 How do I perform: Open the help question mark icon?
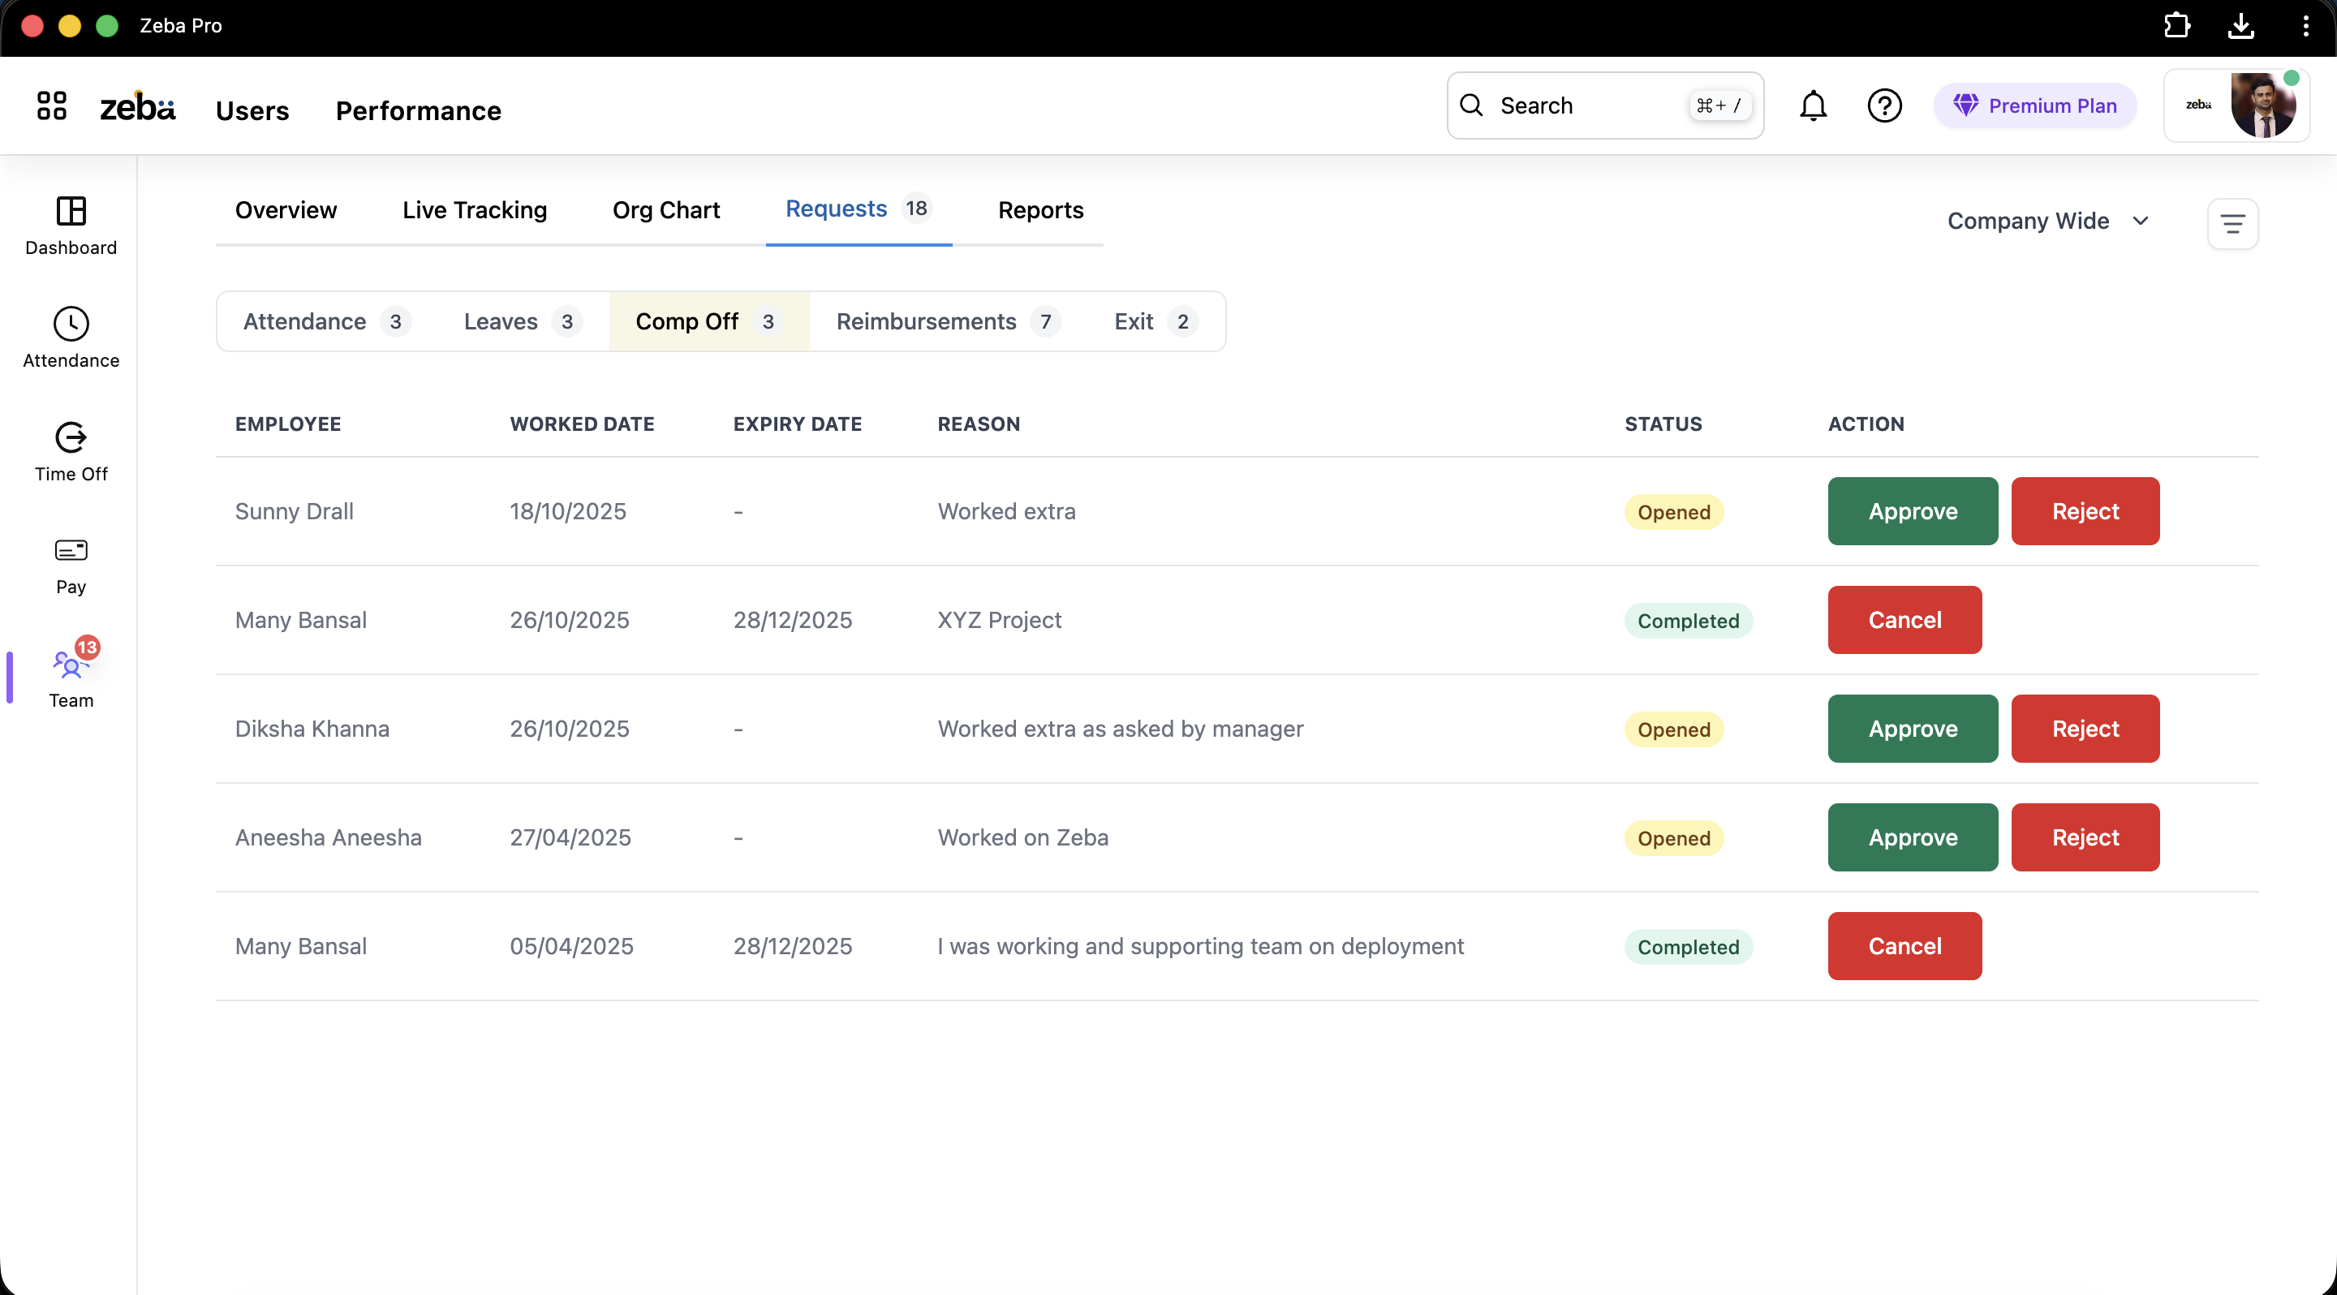[1884, 106]
